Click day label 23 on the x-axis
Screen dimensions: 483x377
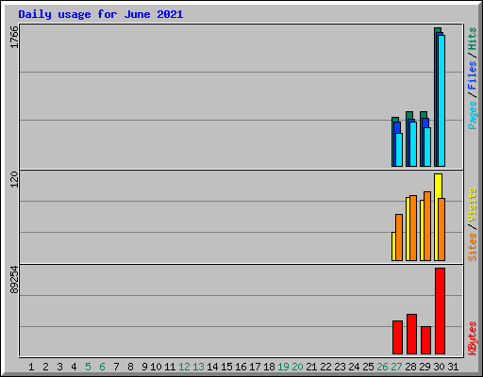[340, 367]
